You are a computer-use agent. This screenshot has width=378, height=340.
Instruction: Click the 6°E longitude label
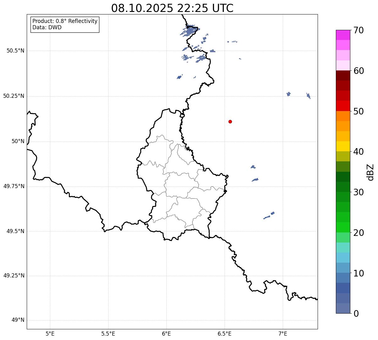click(x=166, y=333)
